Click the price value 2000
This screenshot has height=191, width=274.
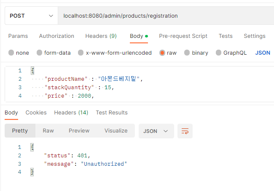pyautogui.click(x=84, y=96)
